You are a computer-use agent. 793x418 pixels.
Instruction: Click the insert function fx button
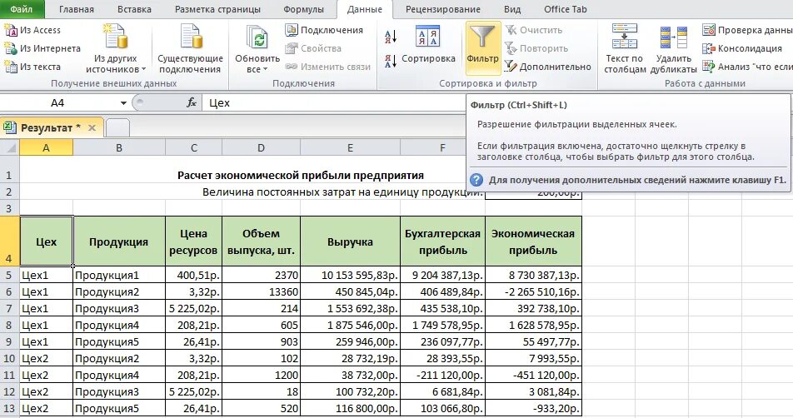pyautogui.click(x=192, y=103)
